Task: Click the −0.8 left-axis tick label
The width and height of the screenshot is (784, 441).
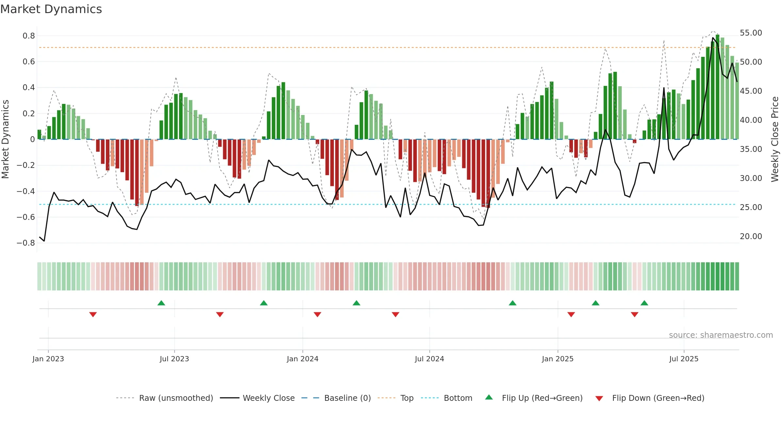Action: 26,243
